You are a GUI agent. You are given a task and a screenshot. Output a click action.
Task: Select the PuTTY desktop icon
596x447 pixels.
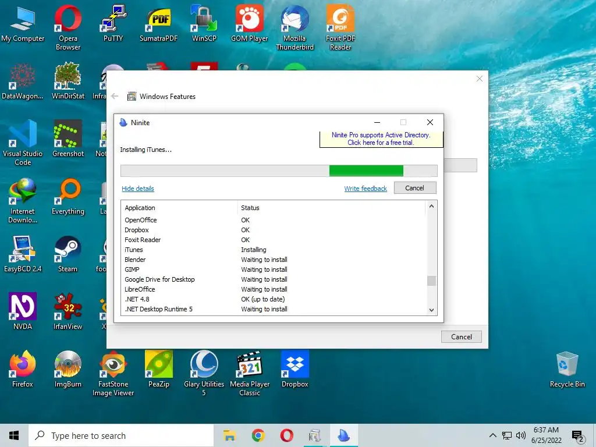[113, 23]
